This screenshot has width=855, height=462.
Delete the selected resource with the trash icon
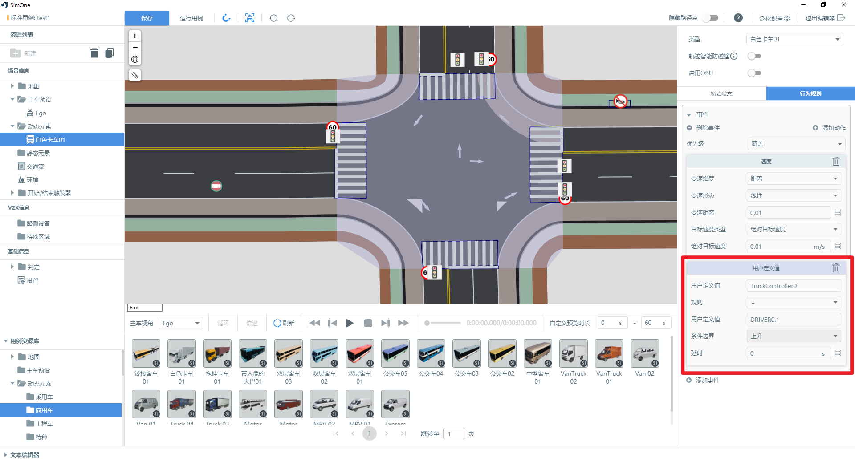point(94,53)
